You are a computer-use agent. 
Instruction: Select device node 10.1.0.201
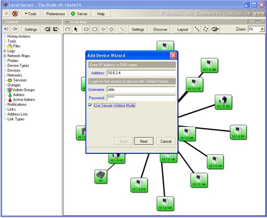click(x=238, y=133)
